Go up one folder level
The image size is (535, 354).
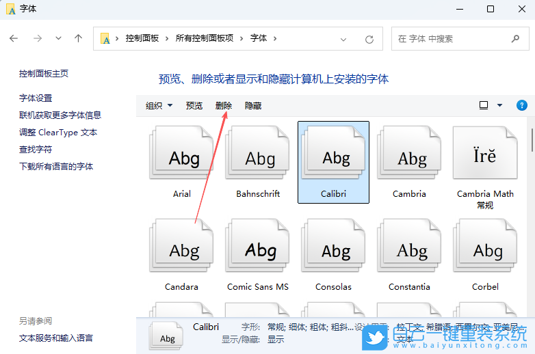[x=78, y=38]
